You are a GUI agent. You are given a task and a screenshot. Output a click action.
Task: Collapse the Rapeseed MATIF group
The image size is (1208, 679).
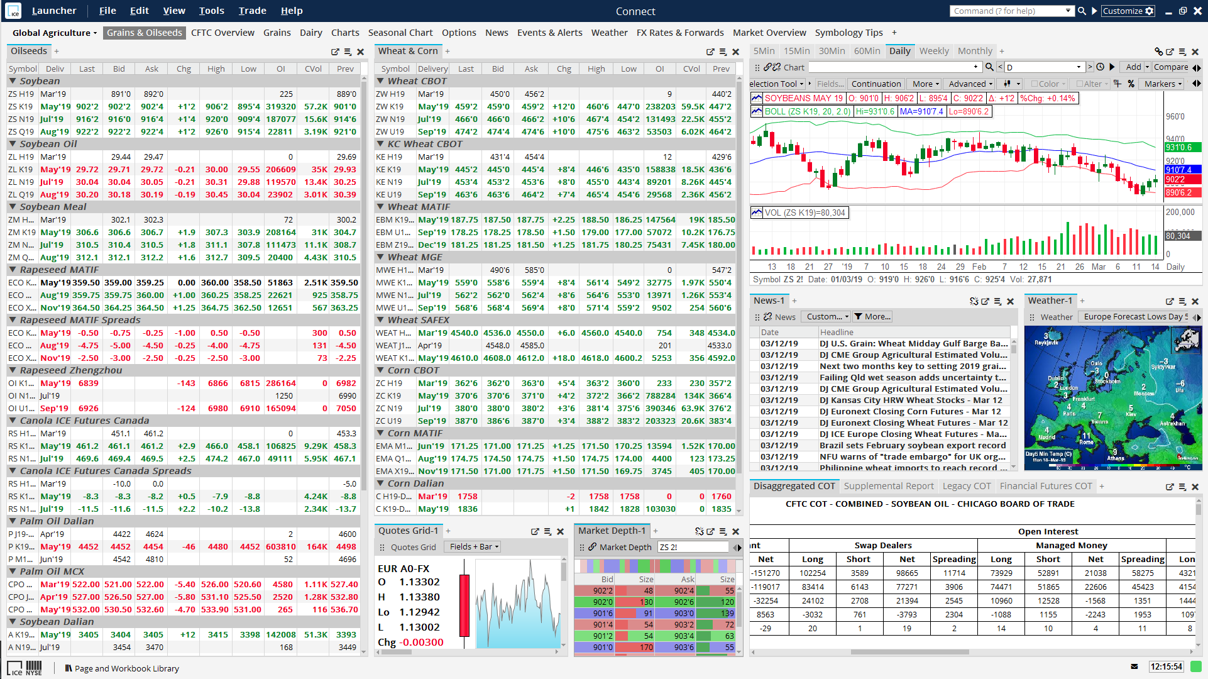click(x=13, y=270)
